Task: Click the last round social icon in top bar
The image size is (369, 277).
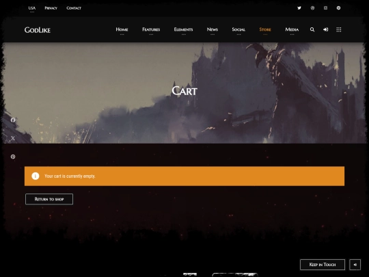Action: (338, 8)
